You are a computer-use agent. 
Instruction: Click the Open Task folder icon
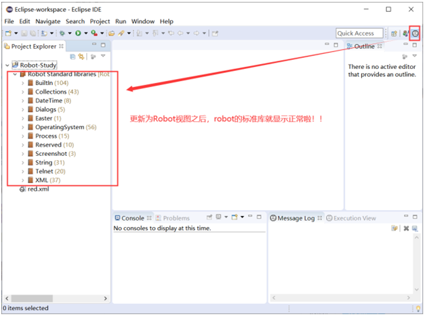point(111,33)
